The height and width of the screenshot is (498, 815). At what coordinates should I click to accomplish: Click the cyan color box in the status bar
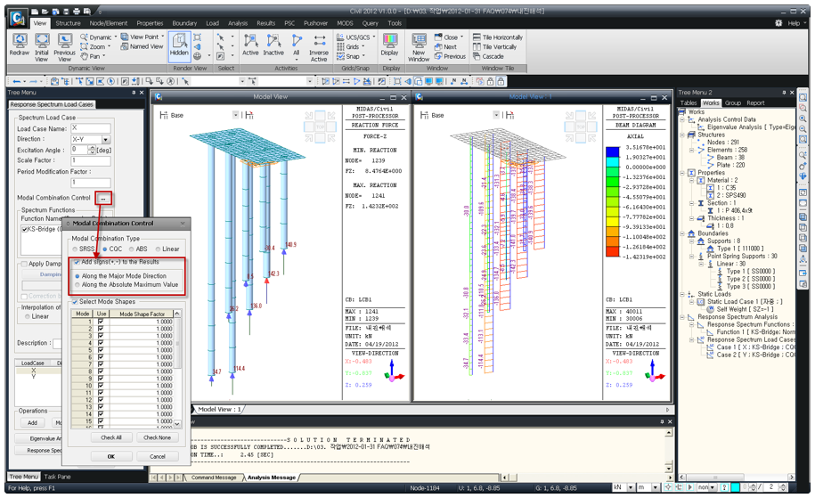tap(736, 487)
